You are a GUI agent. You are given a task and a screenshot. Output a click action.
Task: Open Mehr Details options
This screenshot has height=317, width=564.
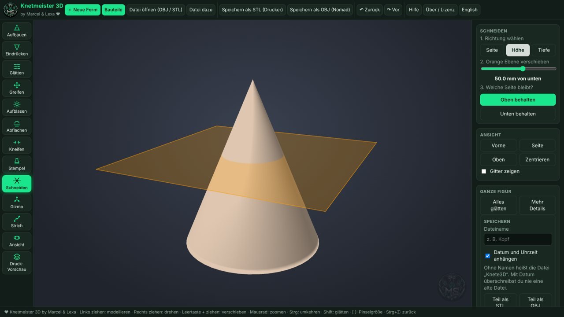(537, 205)
